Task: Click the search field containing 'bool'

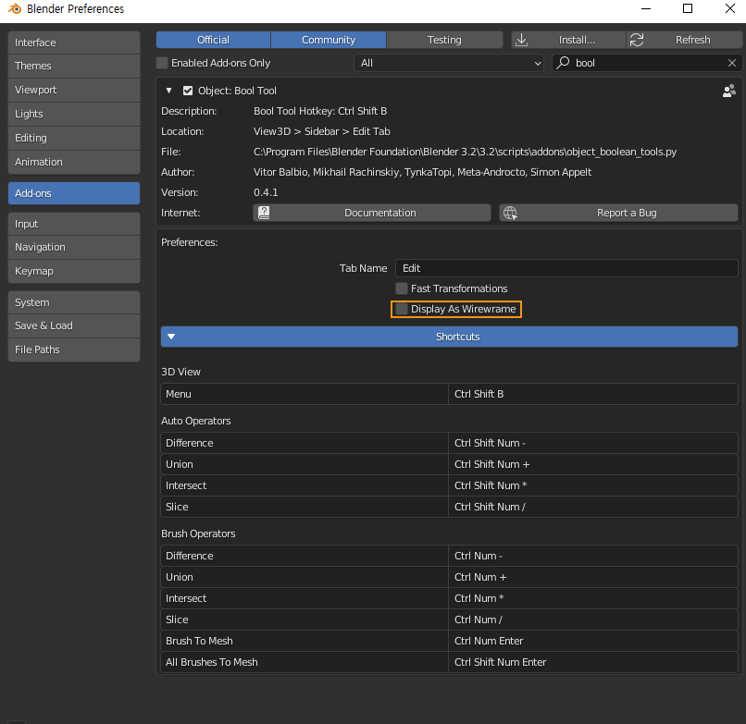Action: pyautogui.click(x=647, y=63)
